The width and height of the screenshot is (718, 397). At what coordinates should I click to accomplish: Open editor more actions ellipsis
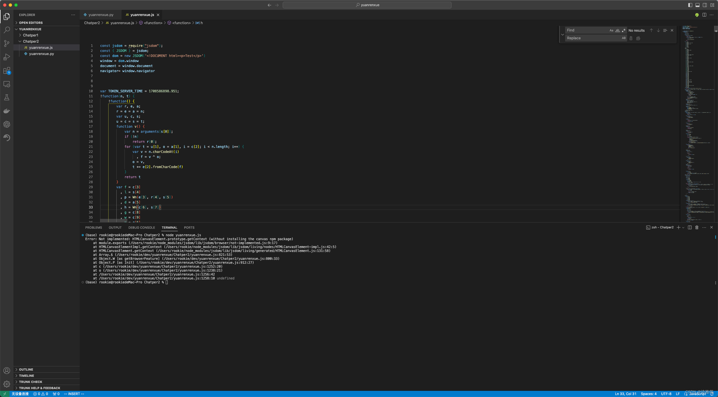[x=712, y=15]
